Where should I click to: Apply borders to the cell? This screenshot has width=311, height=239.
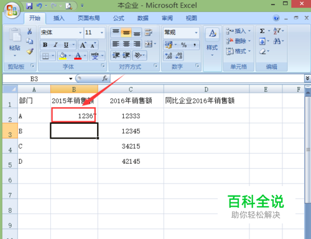[x=45, y=56]
